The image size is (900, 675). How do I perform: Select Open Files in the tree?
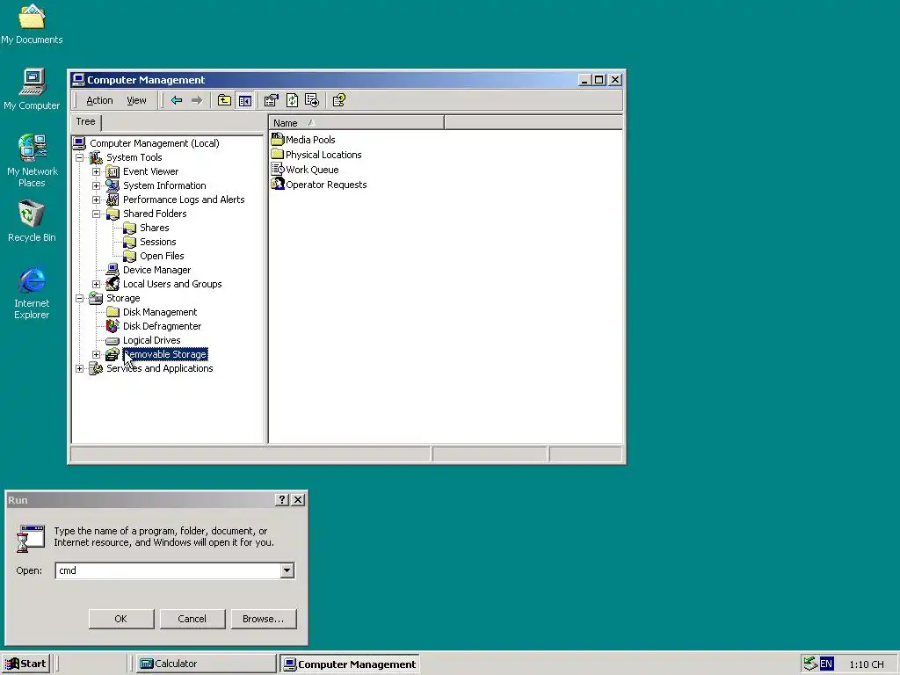[x=162, y=256]
